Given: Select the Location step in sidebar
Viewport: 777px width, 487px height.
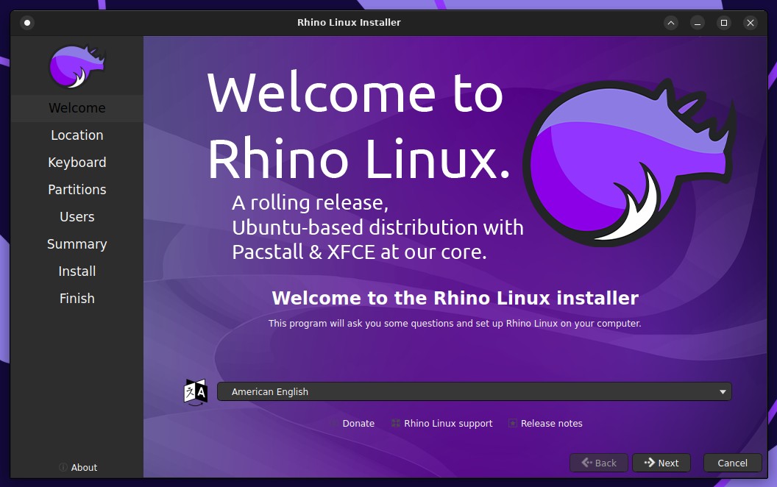Looking at the screenshot, I should point(77,135).
